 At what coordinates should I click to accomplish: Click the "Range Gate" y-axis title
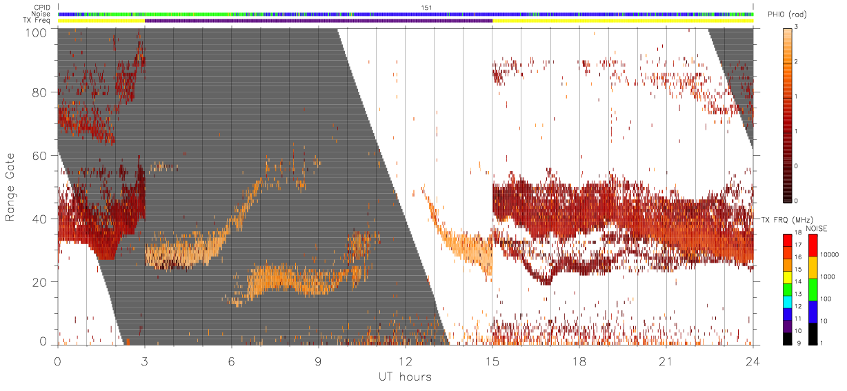pos(11,187)
